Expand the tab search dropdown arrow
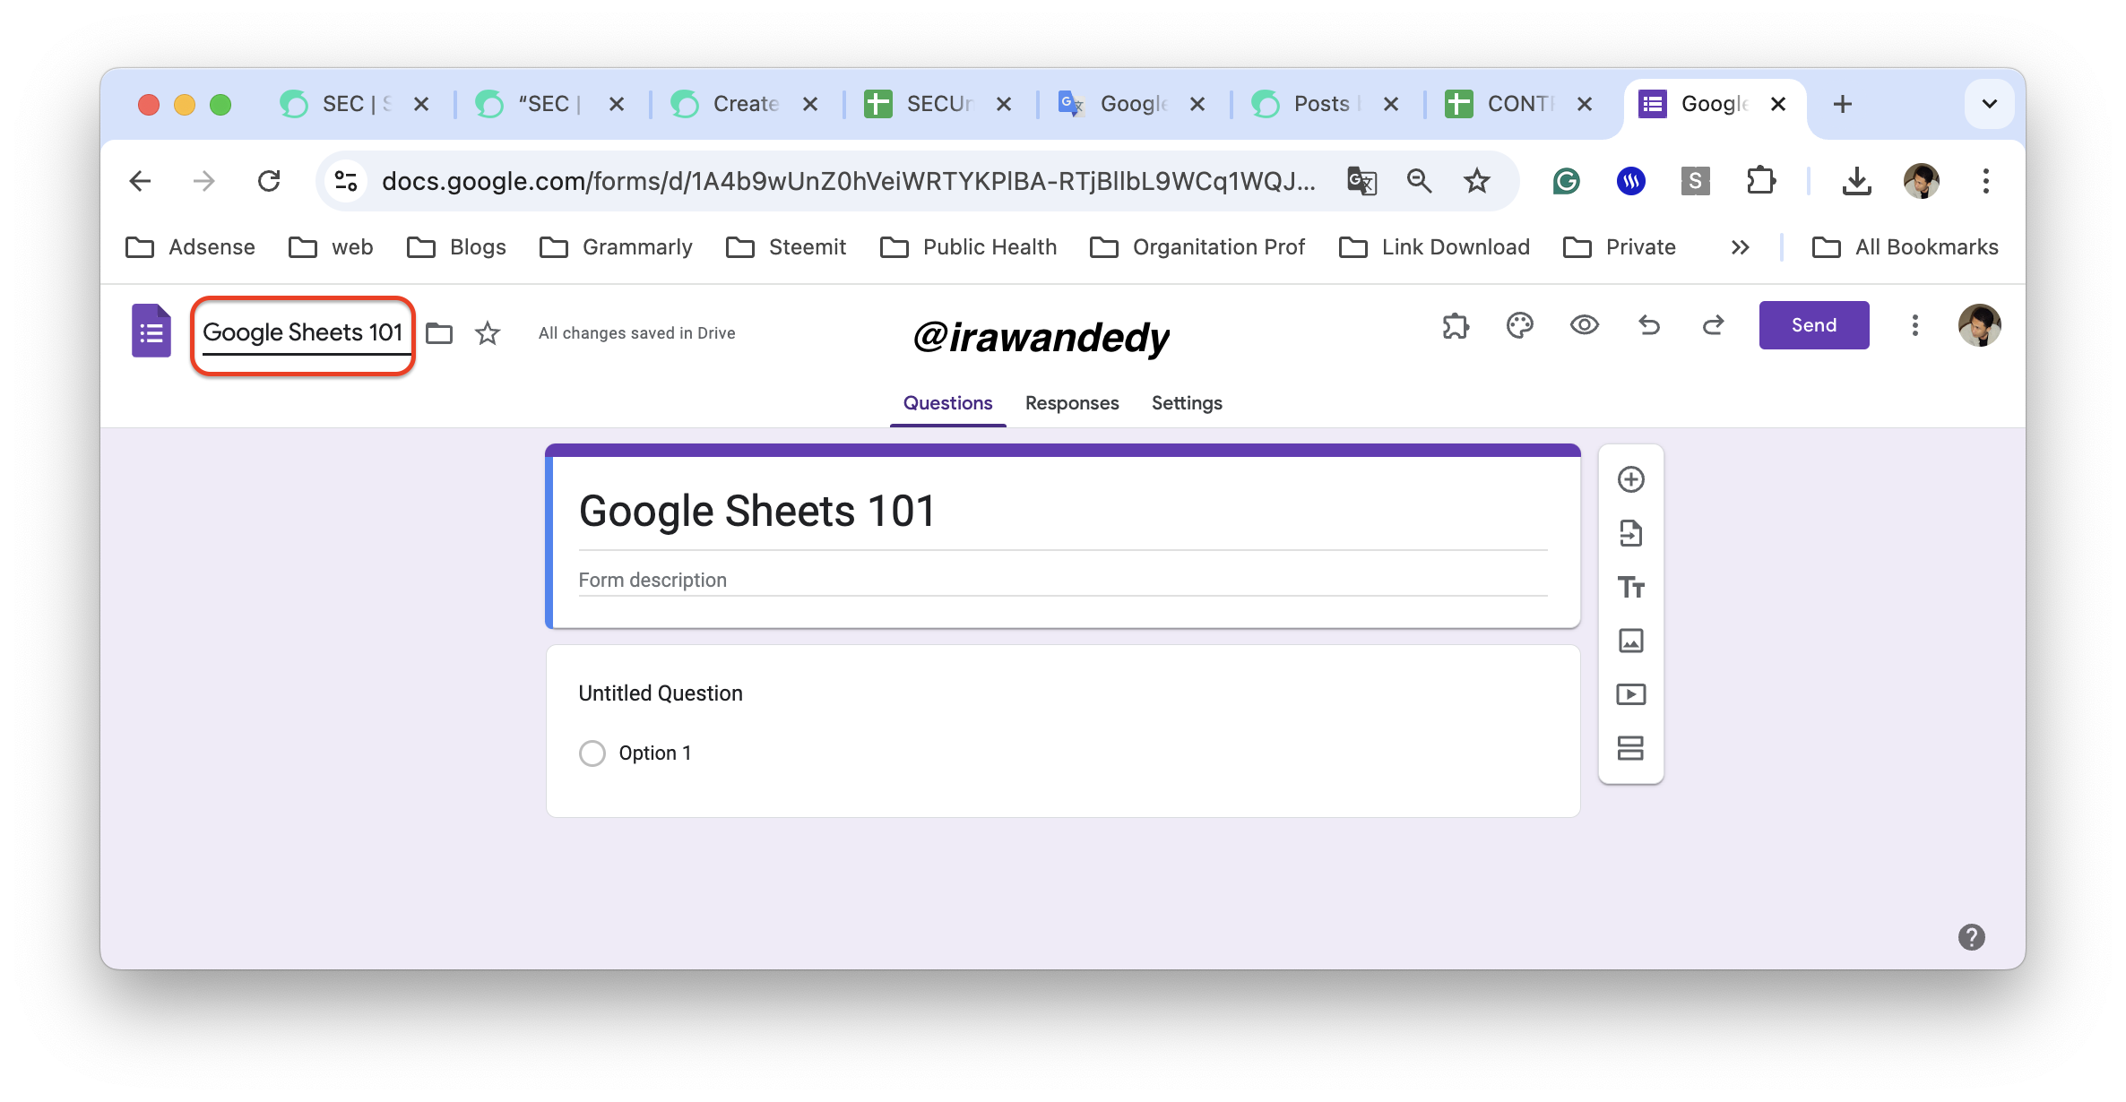 (1989, 104)
